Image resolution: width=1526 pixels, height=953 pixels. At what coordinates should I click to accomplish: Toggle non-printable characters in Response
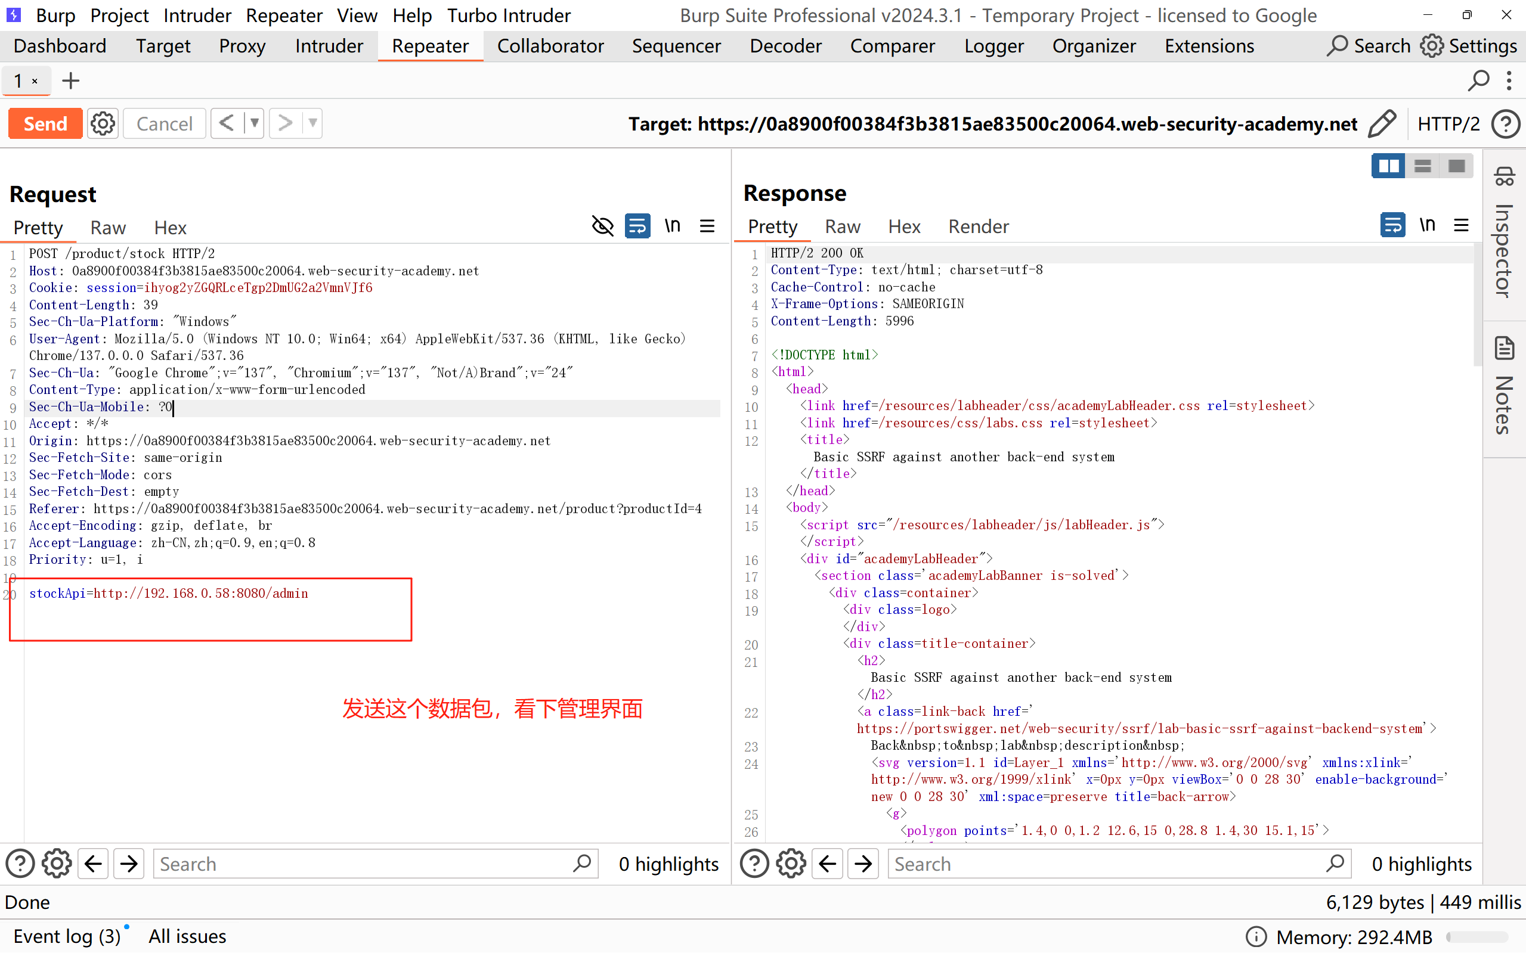[x=1427, y=225]
